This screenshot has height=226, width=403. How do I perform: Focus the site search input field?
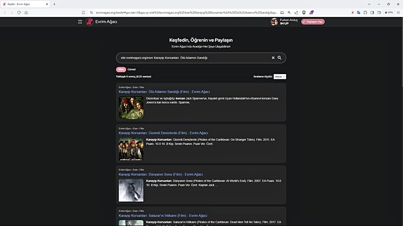coord(193,58)
